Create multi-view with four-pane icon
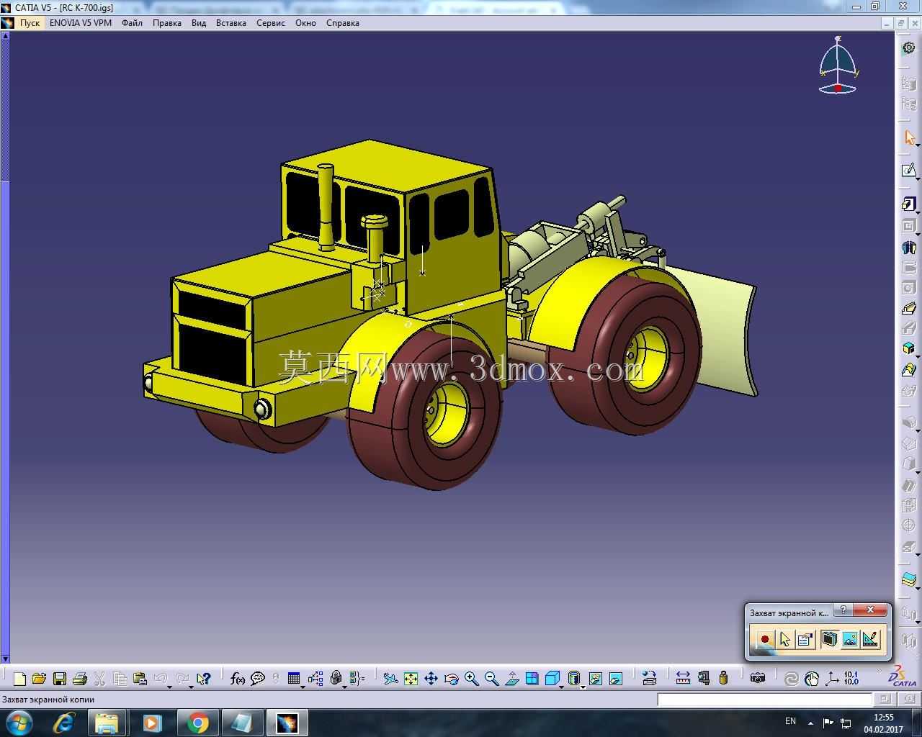Screen dimensions: 922x737 (532, 678)
